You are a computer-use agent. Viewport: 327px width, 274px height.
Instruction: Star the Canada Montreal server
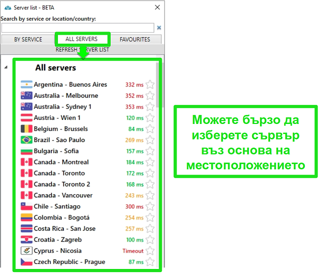click(150, 162)
